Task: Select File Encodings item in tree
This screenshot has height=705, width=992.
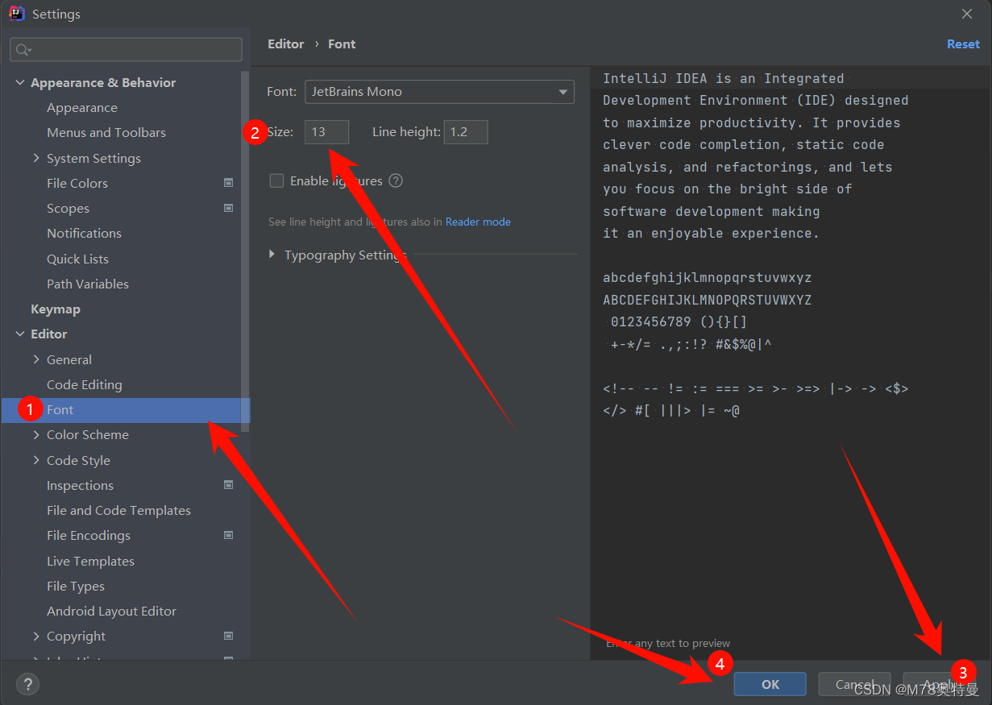Action: pyautogui.click(x=89, y=535)
